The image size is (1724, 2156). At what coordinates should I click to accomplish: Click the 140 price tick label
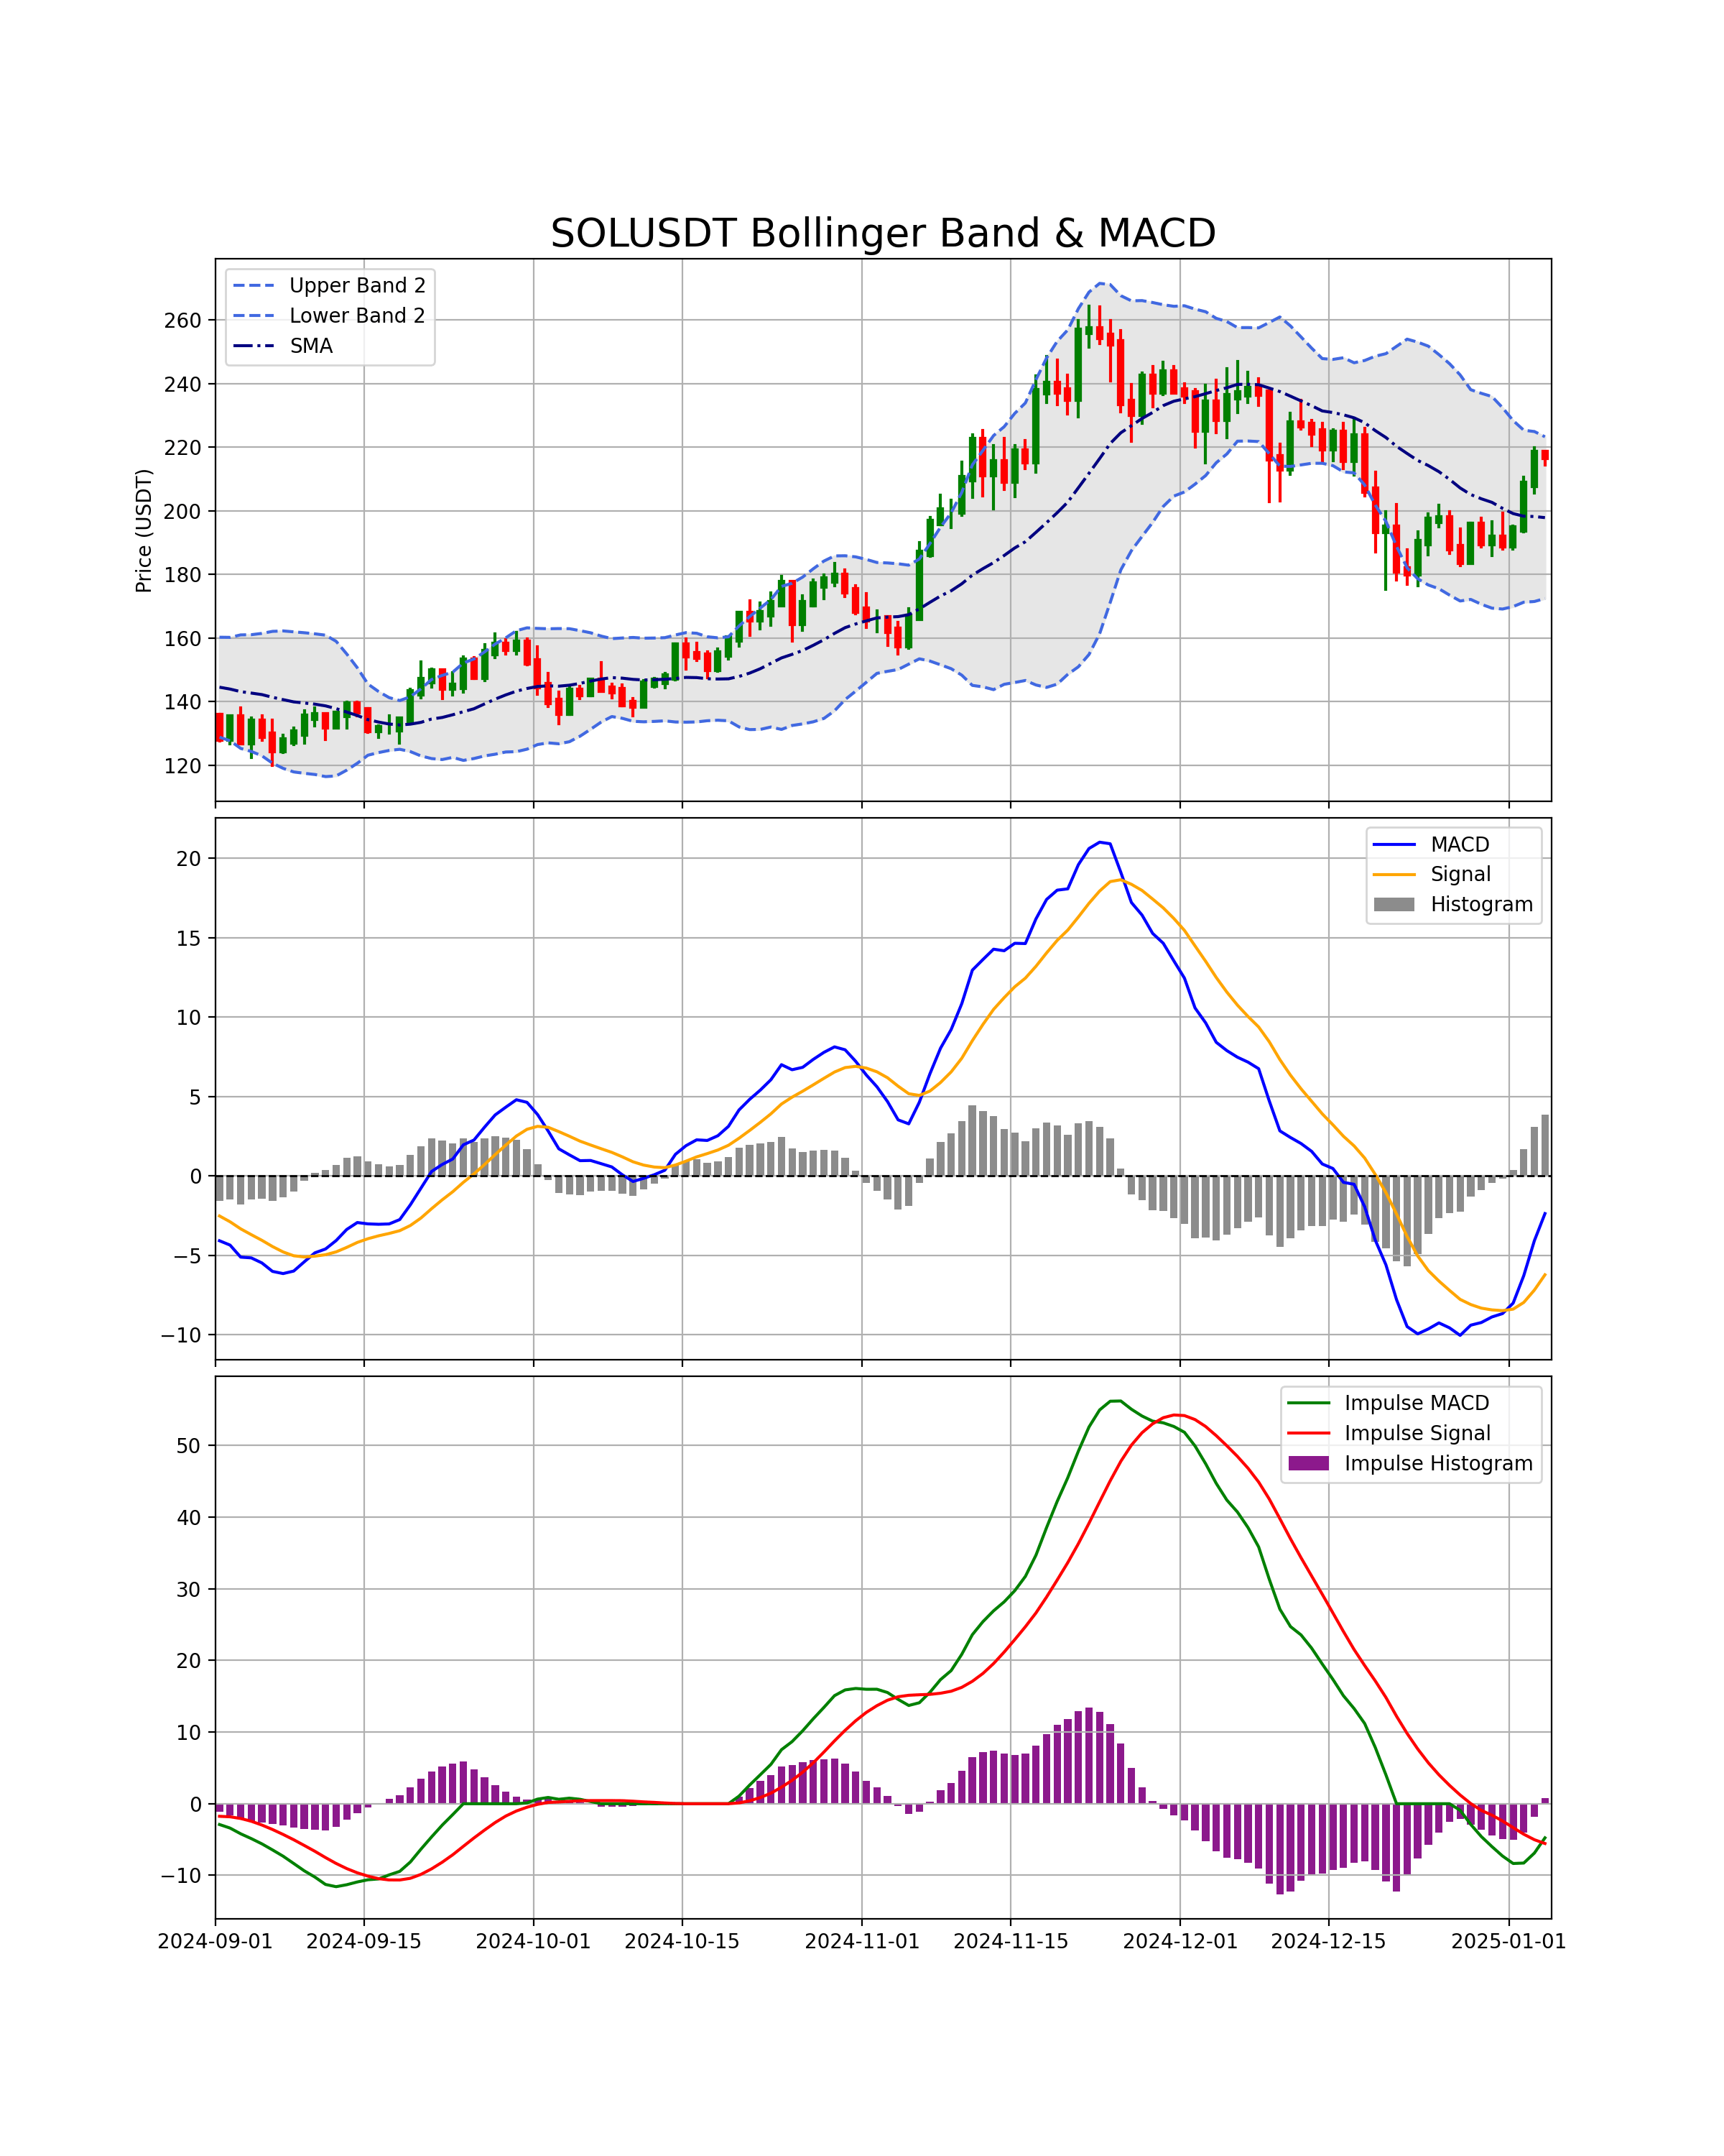(183, 701)
